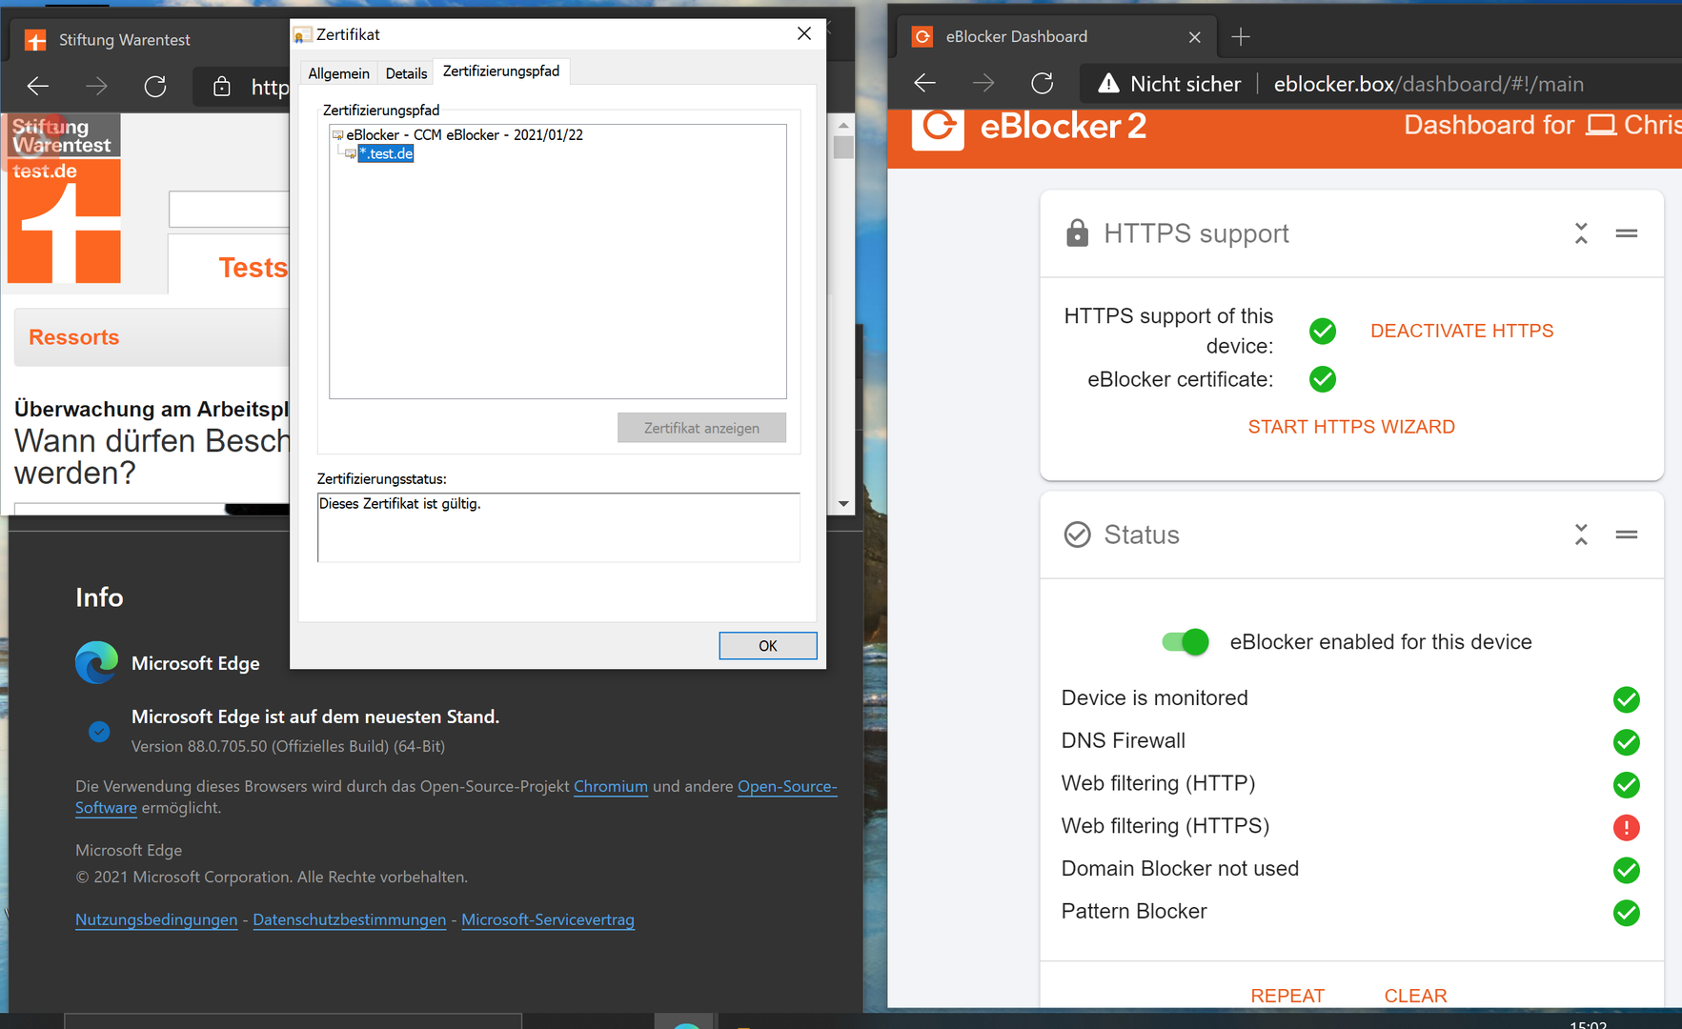
Task: Toggle eBlocker enabled for this device
Action: [x=1186, y=642]
